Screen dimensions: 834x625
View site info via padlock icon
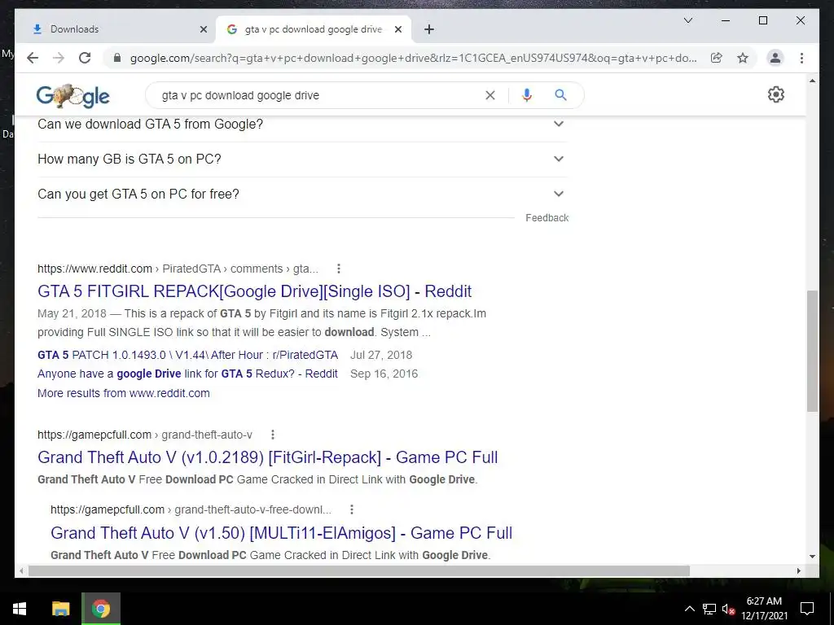pos(117,58)
